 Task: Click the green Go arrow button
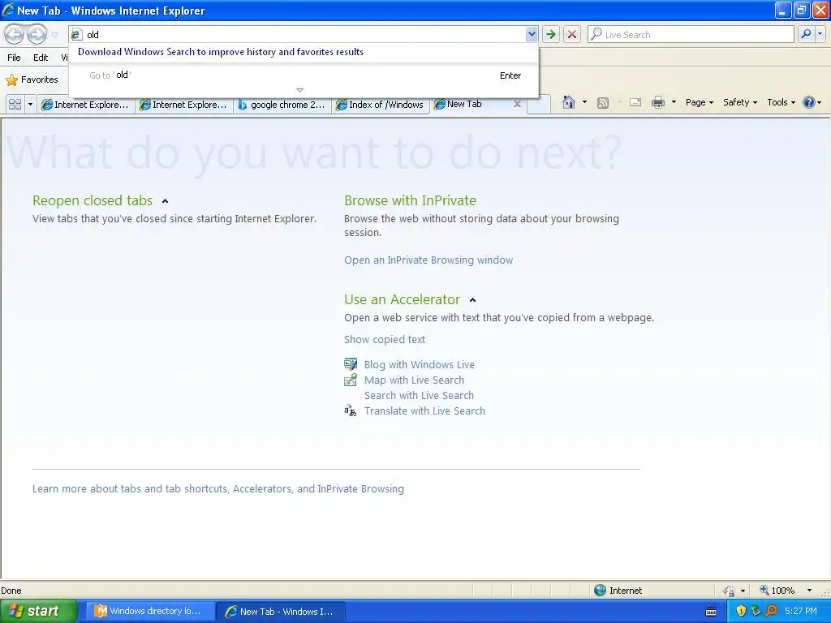click(x=551, y=34)
